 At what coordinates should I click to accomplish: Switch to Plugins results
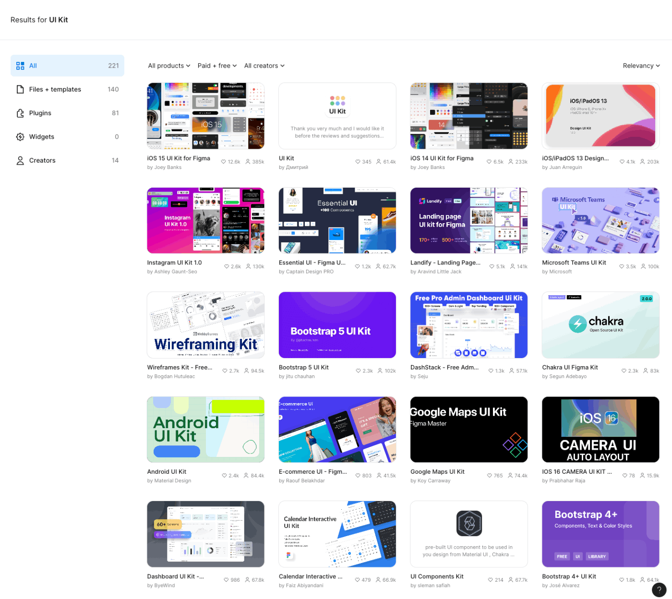click(x=67, y=113)
